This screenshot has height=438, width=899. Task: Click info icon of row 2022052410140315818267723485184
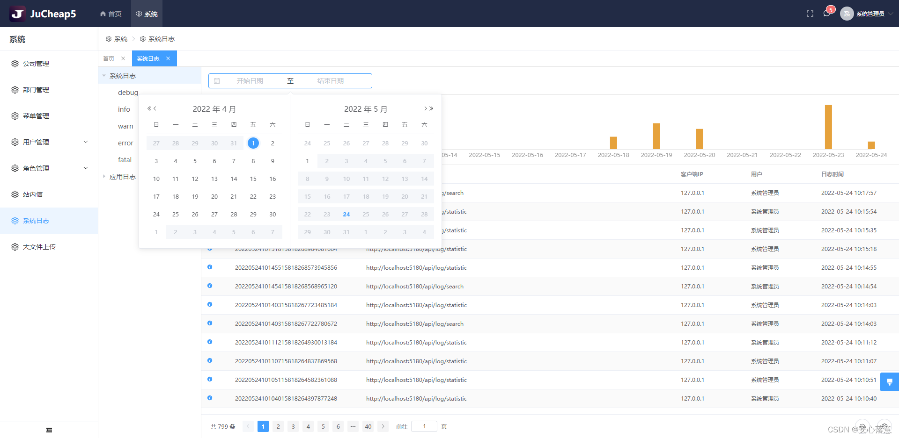click(x=210, y=304)
